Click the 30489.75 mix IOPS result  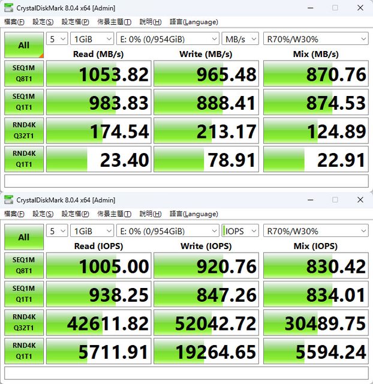(x=315, y=323)
